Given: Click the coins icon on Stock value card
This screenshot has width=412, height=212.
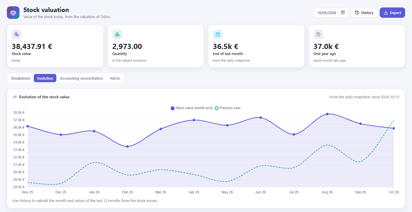Looking at the screenshot, I should (17, 34).
